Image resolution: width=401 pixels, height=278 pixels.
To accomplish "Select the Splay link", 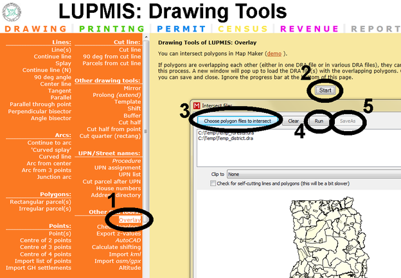I will pos(63,64).
